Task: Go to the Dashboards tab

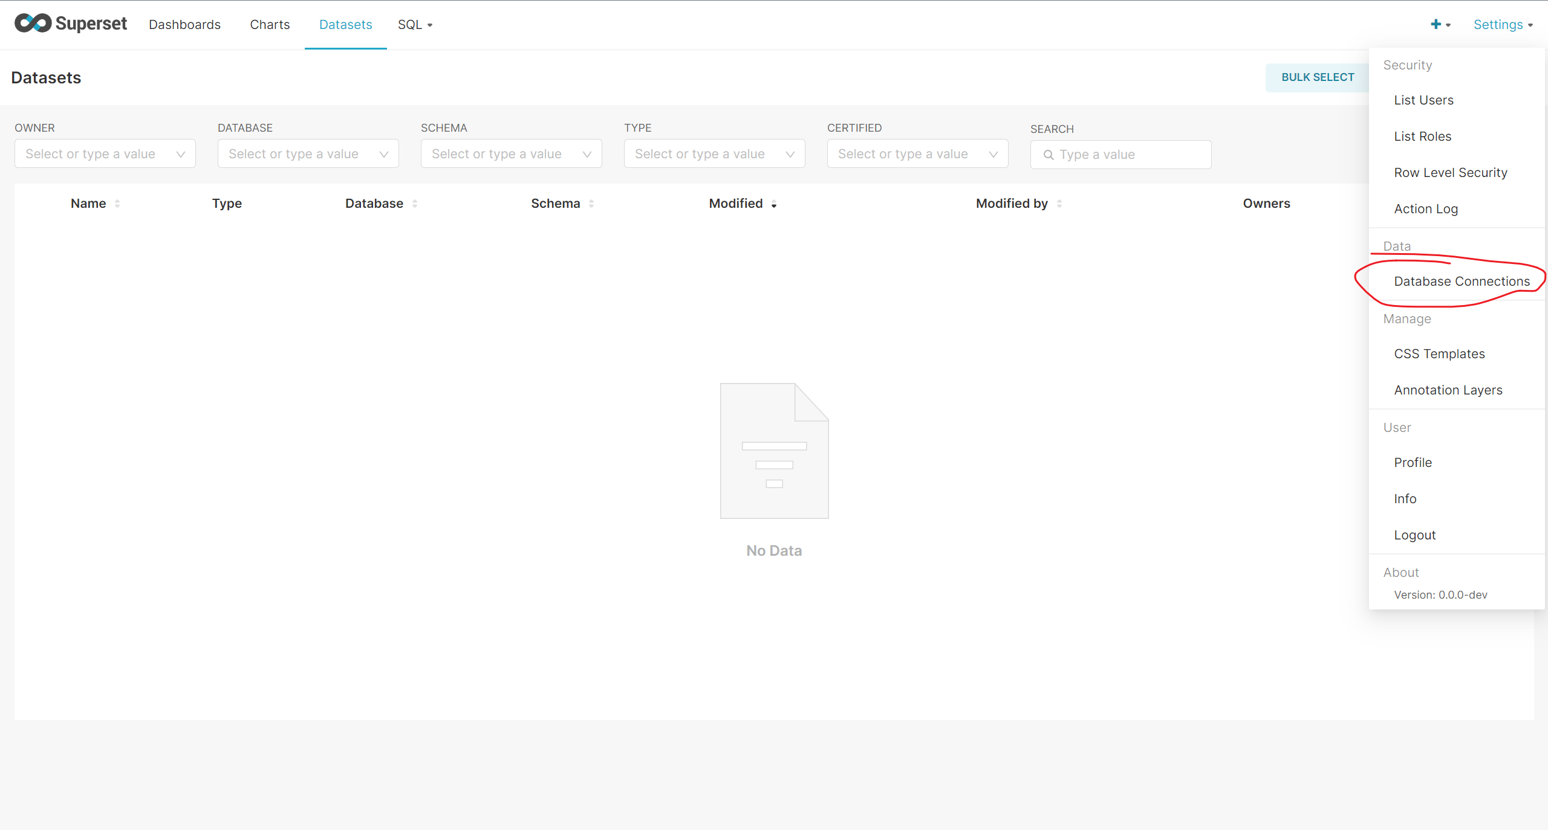Action: tap(184, 25)
